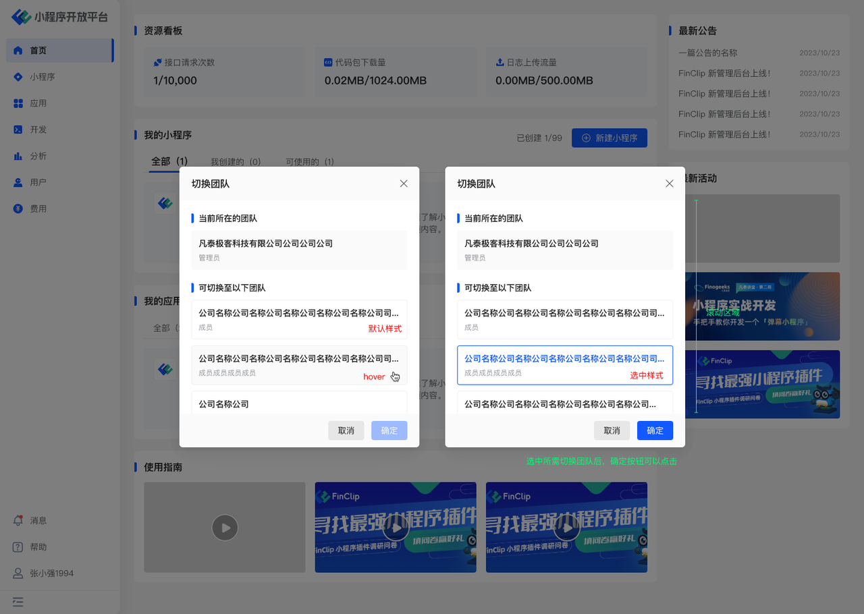Open the Development (开发) sidebar icon
This screenshot has height=614, width=864.
18,130
